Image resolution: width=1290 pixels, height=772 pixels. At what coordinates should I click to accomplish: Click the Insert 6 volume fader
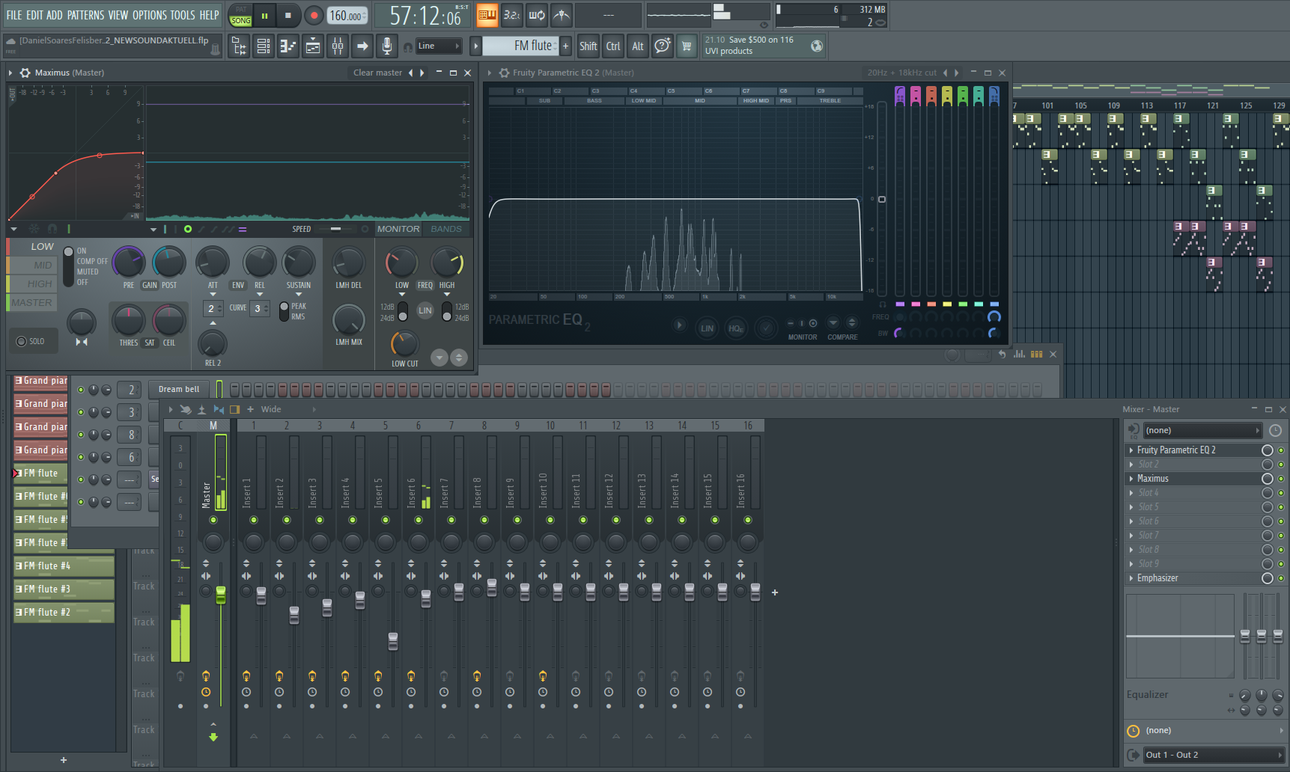click(x=426, y=598)
